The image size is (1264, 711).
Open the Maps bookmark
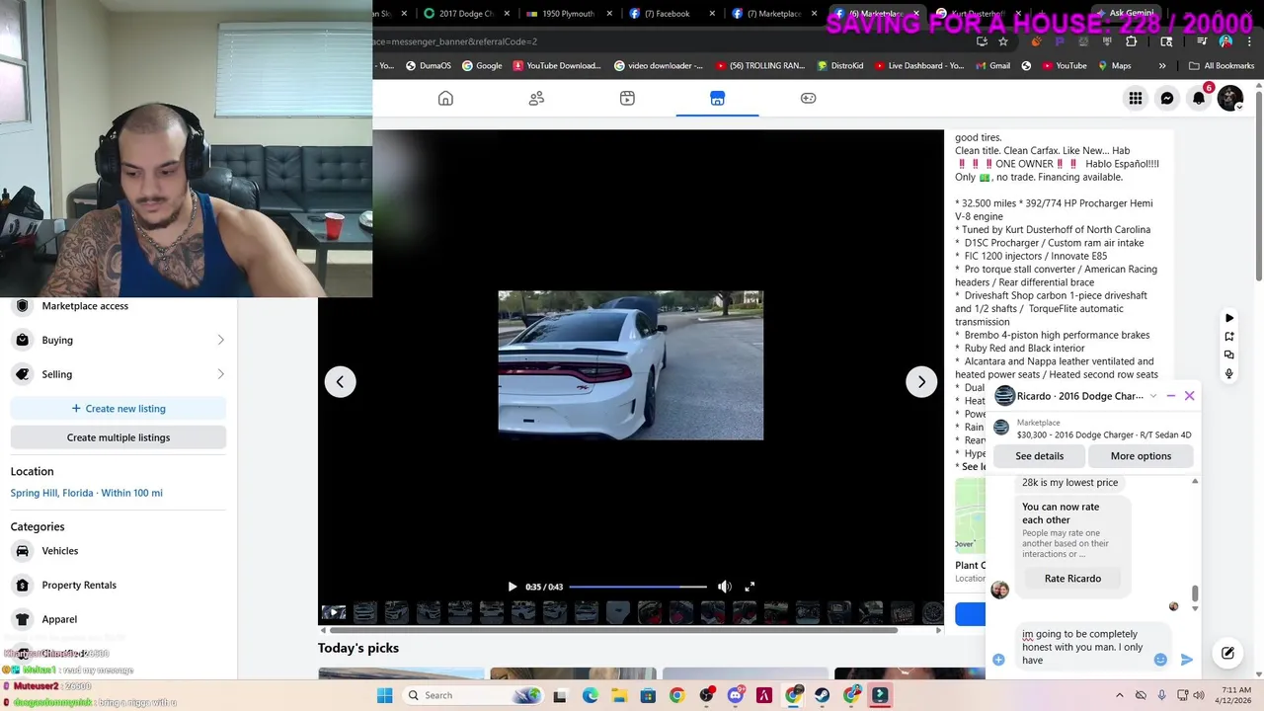(1114, 66)
